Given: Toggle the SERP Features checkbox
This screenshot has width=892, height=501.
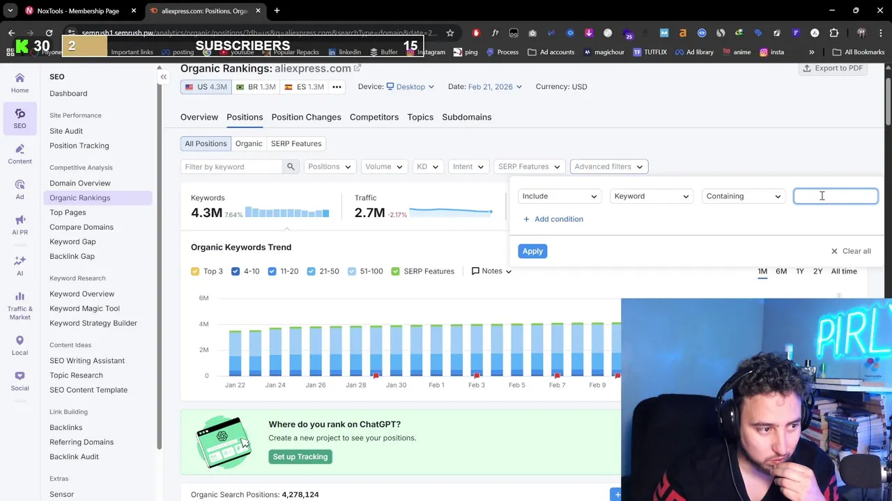Looking at the screenshot, I should (x=396, y=271).
